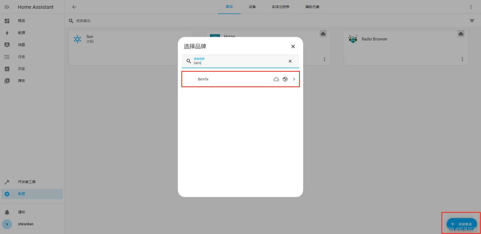Click the shirankan avatar circle

click(7, 224)
